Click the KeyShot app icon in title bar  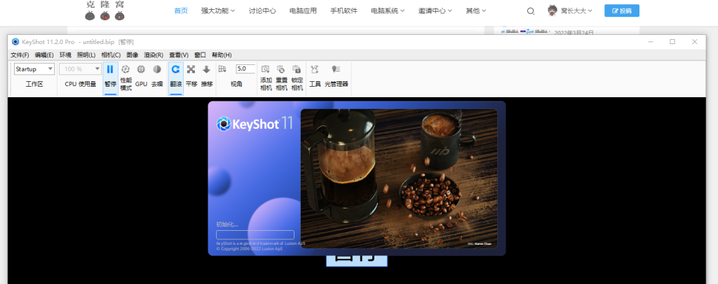(15, 41)
